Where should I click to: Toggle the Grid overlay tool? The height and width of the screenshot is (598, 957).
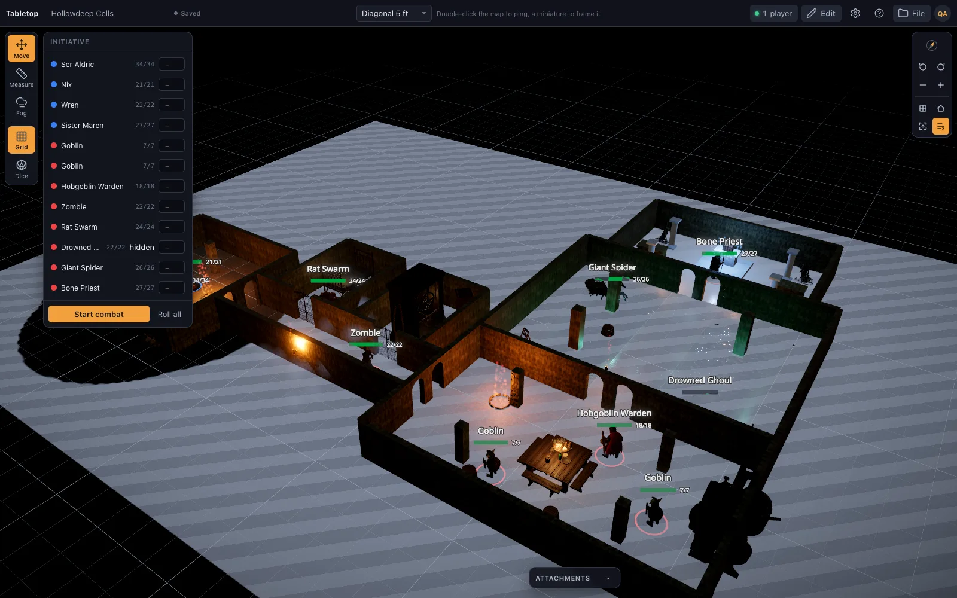tap(22, 140)
